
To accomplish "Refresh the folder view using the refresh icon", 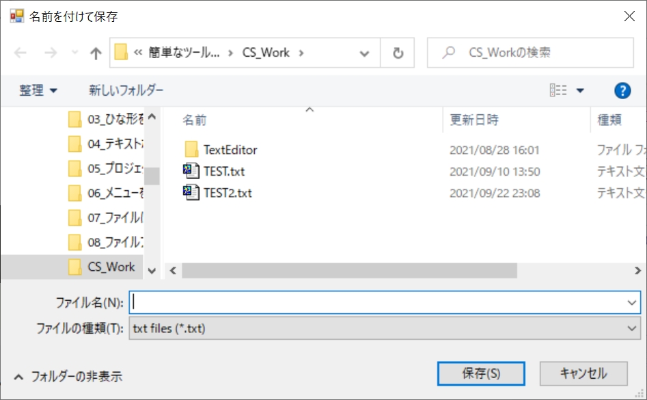I will [397, 53].
